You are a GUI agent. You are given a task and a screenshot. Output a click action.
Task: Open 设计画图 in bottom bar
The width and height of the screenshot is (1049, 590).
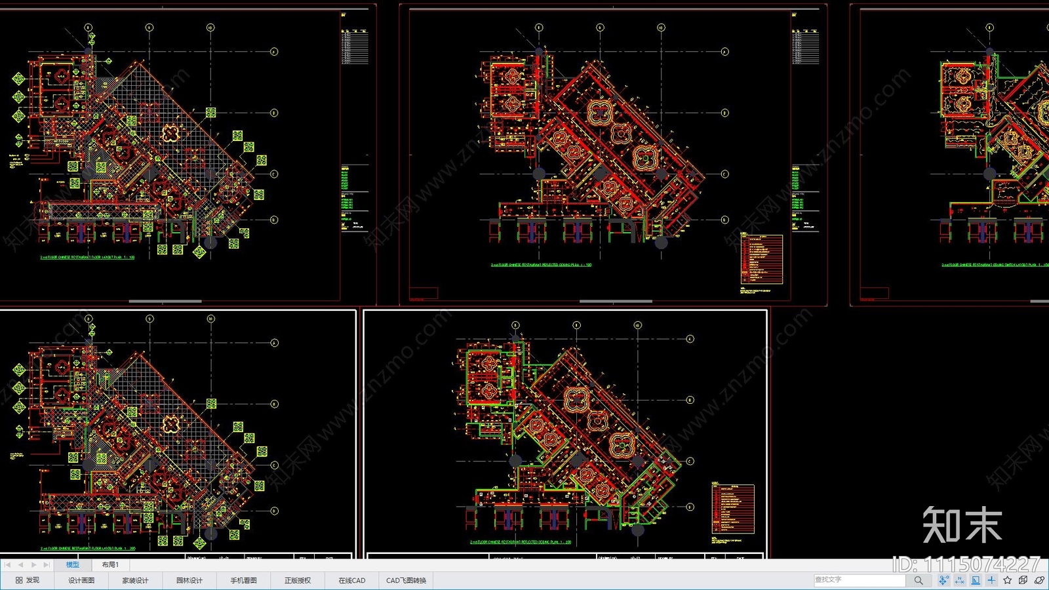(81, 580)
